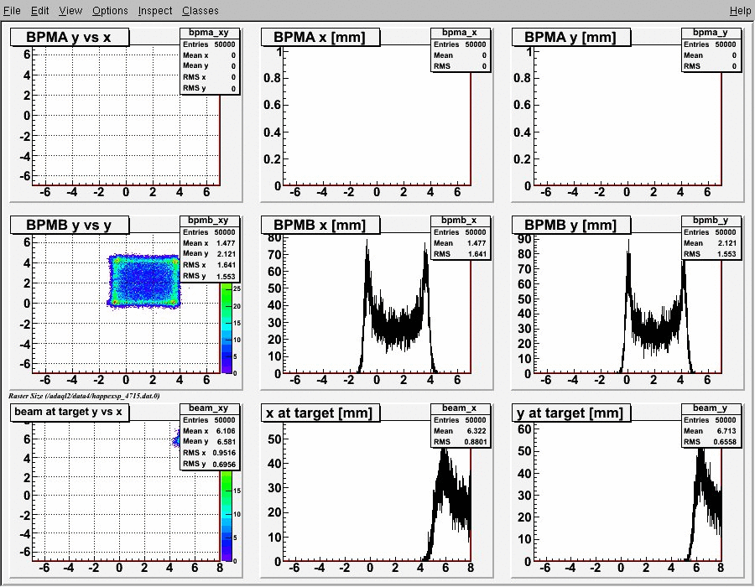
Task: Open the View menu
Action: coord(70,11)
